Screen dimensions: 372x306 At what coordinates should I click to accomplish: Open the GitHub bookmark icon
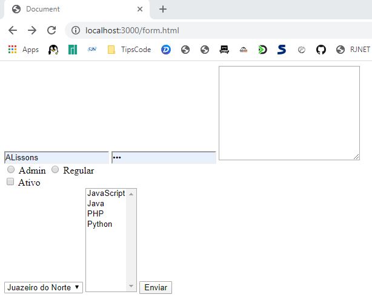(321, 50)
